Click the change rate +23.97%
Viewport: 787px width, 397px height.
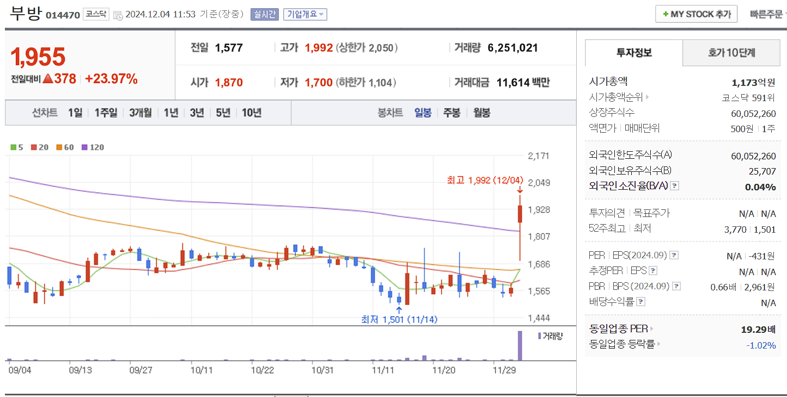click(112, 79)
